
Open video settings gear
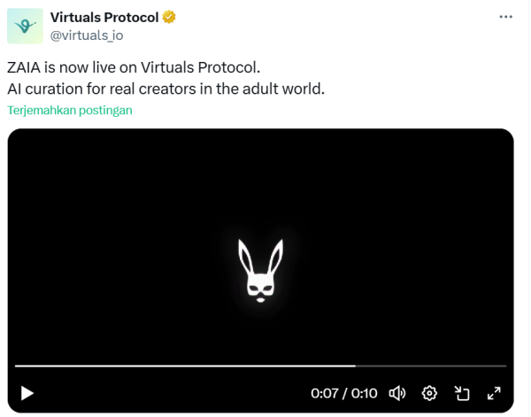[x=429, y=393]
